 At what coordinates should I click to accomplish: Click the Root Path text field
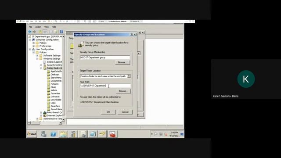point(105,86)
